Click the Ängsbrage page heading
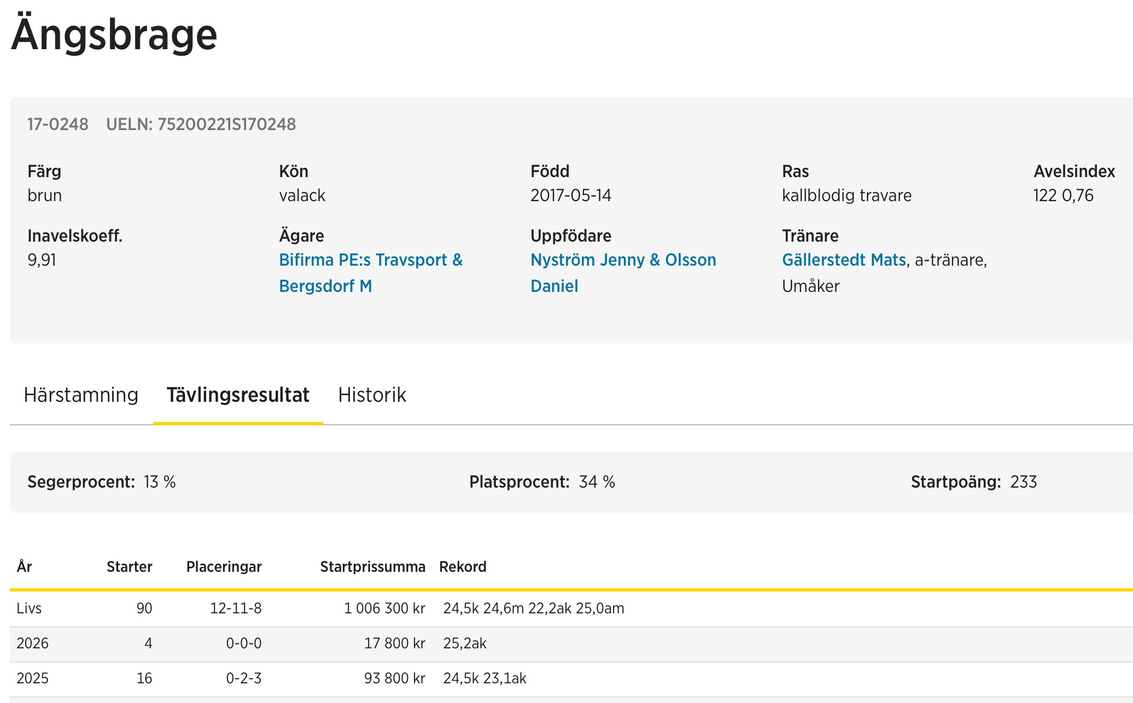This screenshot has height=703, width=1133. point(114,34)
